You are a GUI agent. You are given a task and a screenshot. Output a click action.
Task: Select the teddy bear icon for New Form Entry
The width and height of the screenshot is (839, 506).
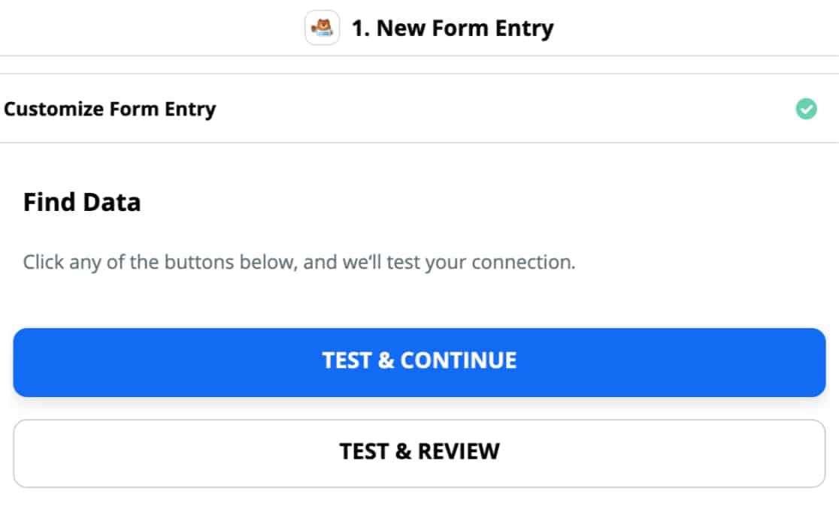coord(323,28)
